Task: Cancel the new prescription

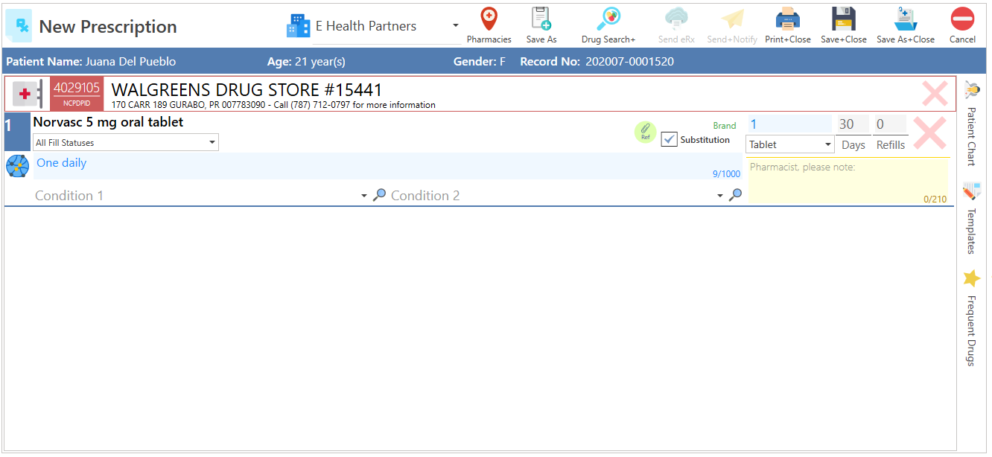Action: (962, 25)
